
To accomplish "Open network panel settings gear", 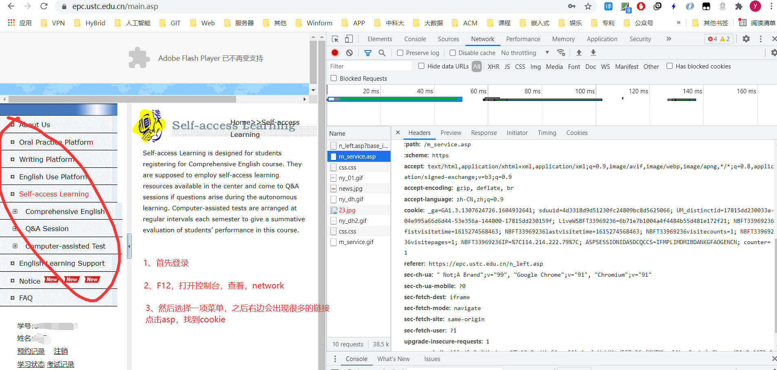I will (774, 53).
